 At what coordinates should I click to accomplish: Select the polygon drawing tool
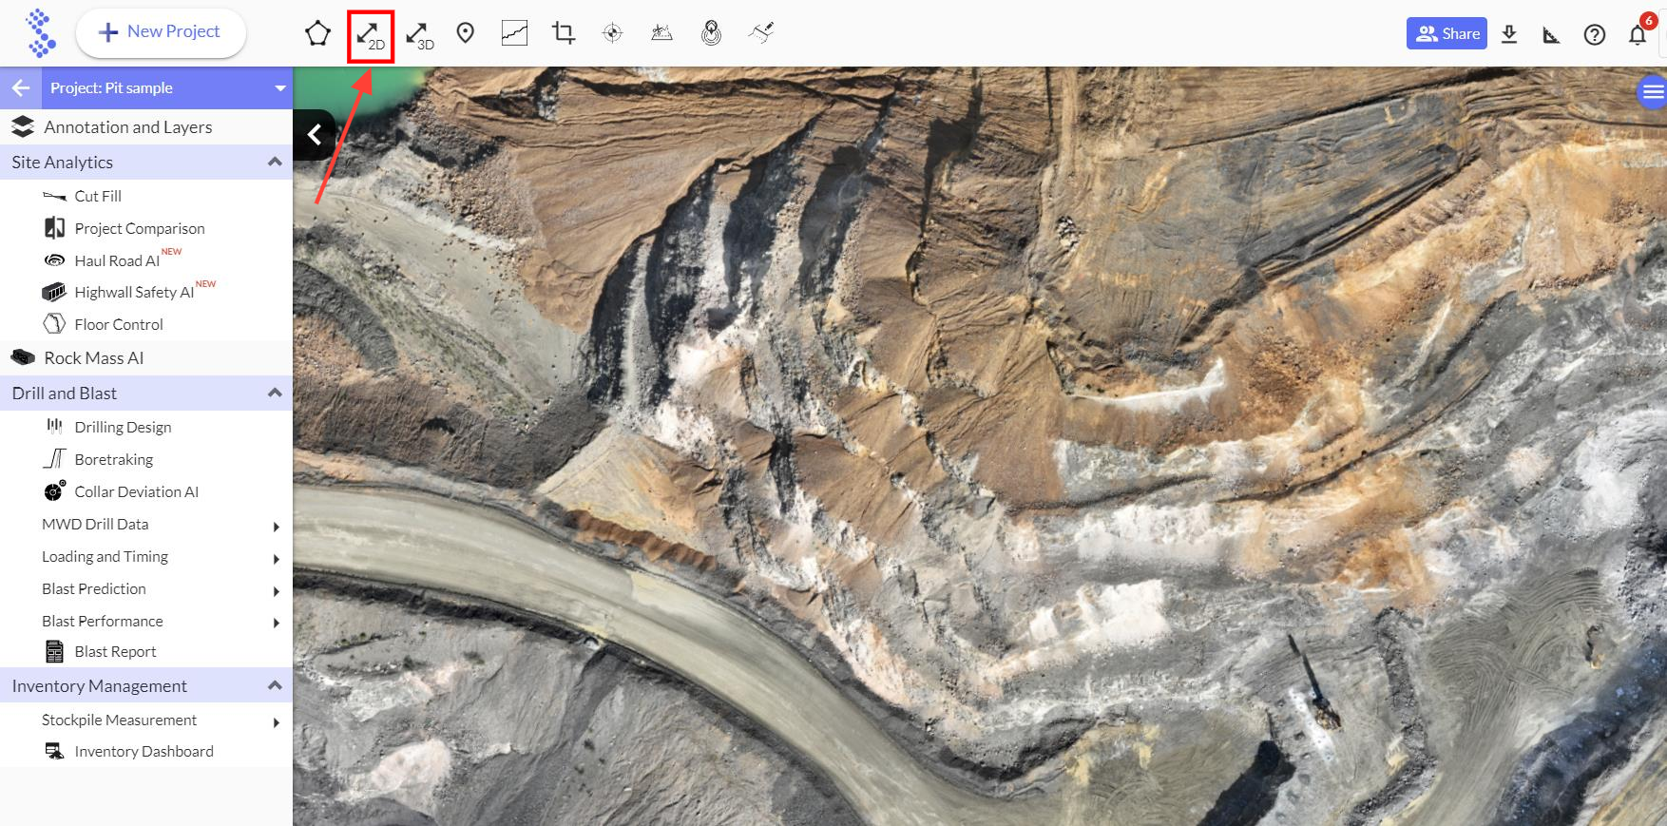click(317, 34)
